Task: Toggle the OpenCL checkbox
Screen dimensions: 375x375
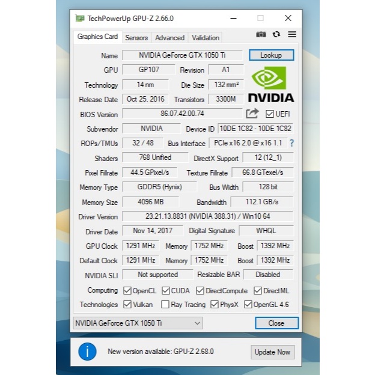Action: click(127, 291)
